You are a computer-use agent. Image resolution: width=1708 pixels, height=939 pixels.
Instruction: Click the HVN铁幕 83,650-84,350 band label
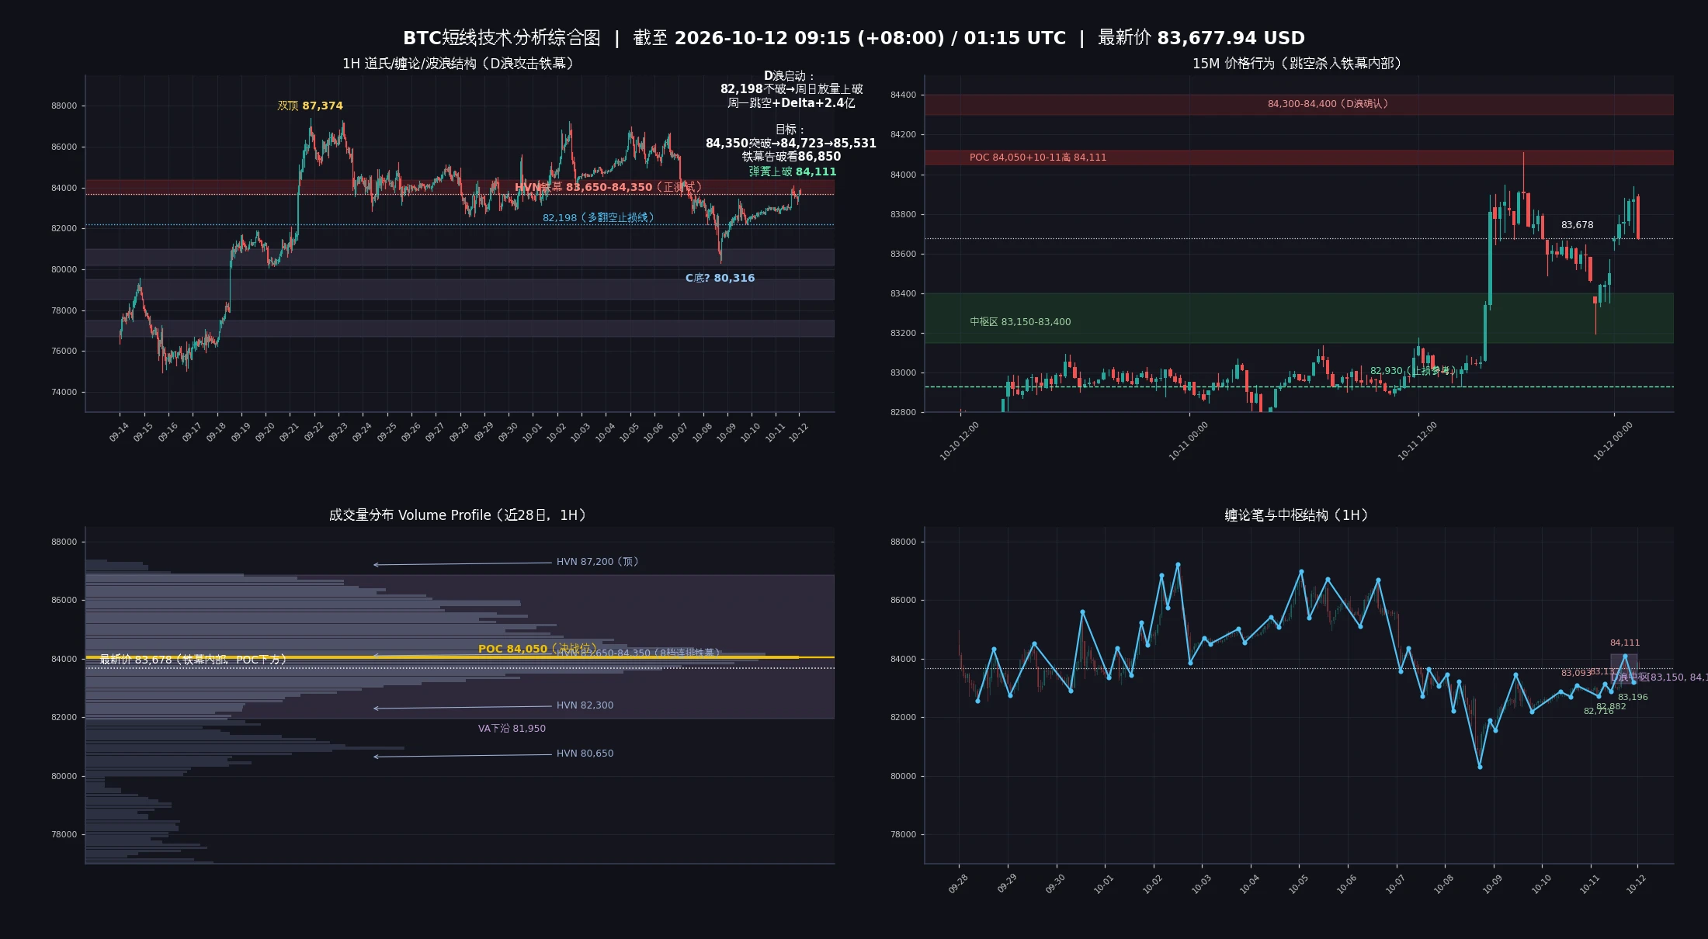coord(608,187)
